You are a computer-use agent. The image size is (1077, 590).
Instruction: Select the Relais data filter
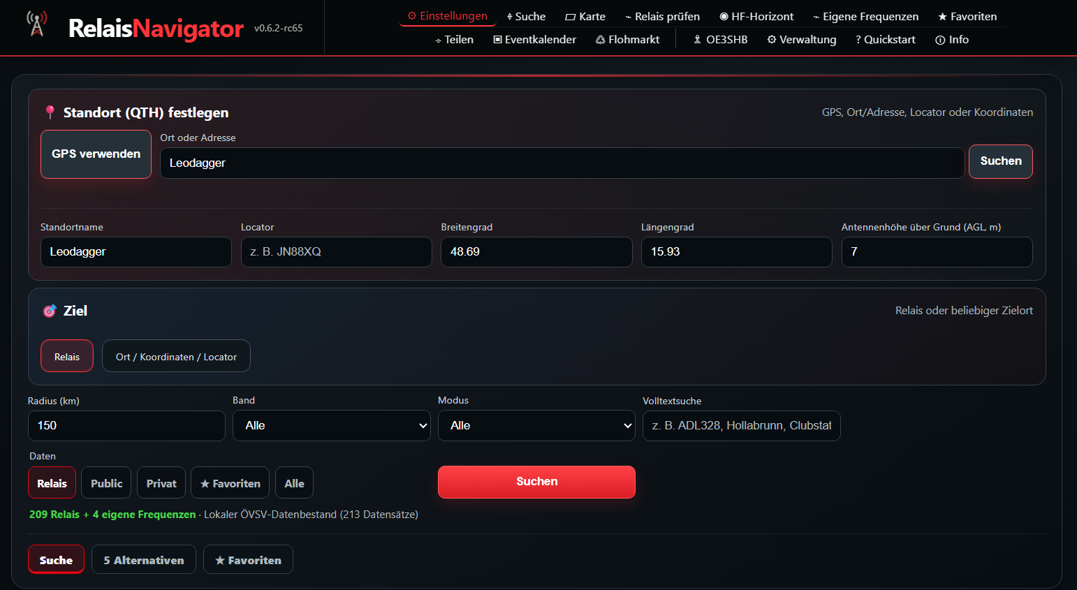[52, 482]
